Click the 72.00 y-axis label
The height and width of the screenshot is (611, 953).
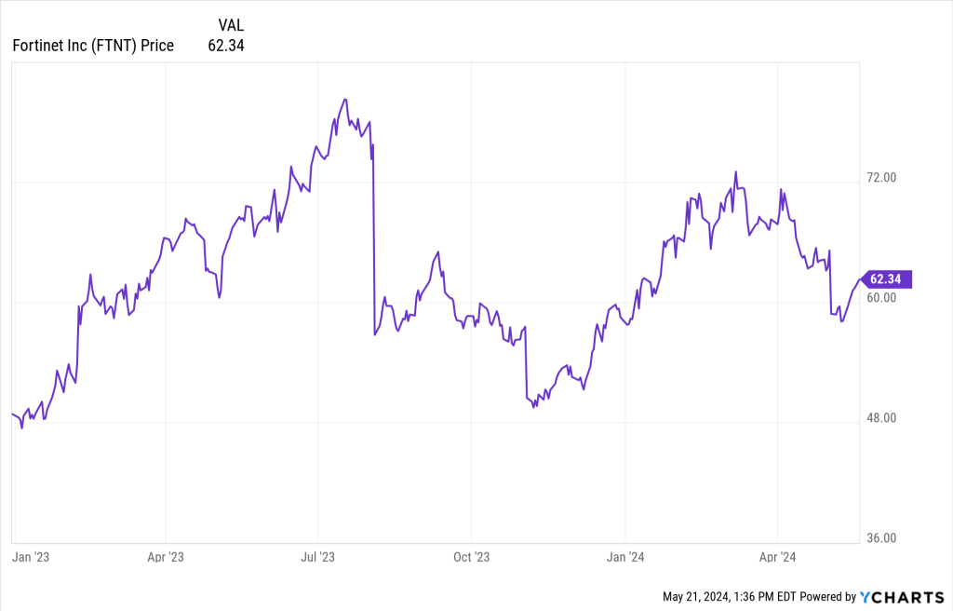[882, 177]
